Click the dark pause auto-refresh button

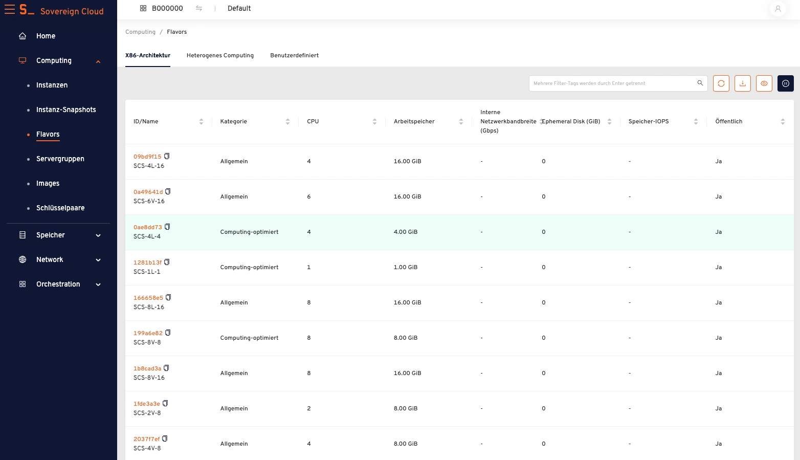click(786, 83)
